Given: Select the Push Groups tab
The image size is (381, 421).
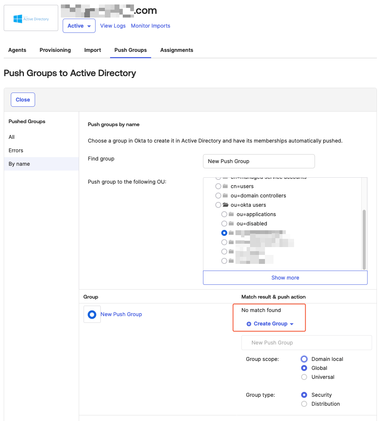Looking at the screenshot, I should [131, 50].
